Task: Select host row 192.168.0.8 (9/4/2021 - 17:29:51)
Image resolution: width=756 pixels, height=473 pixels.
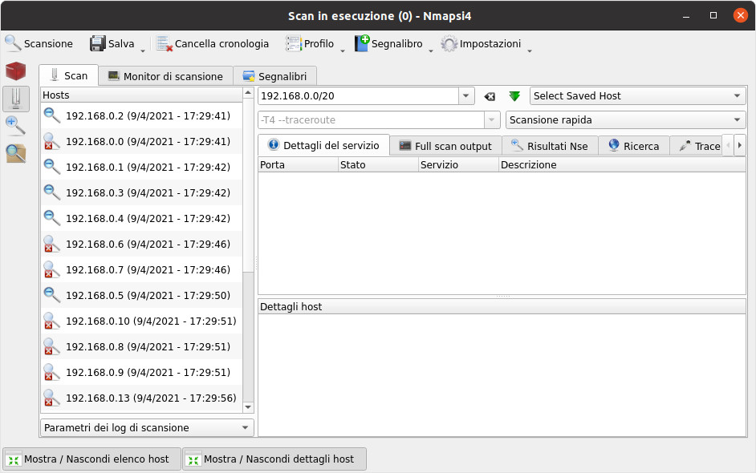Action: pyautogui.click(x=141, y=347)
